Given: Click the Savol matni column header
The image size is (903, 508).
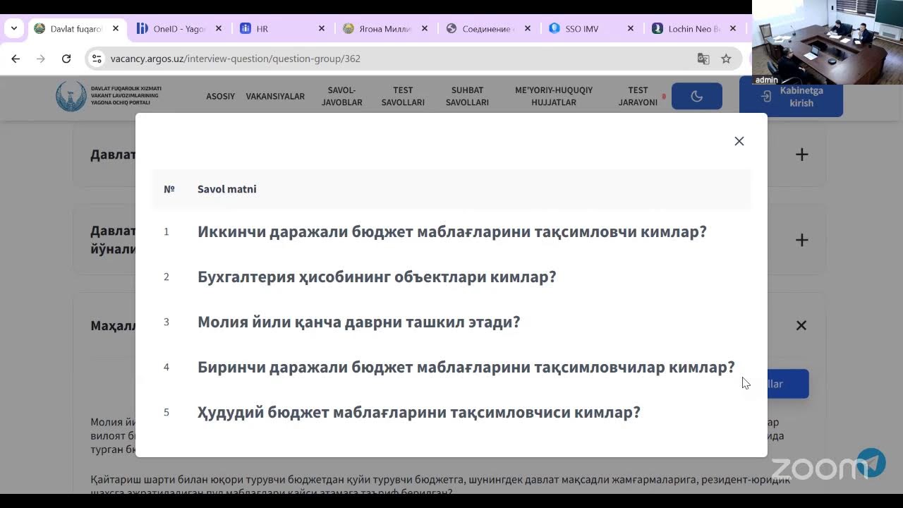Looking at the screenshot, I should pyautogui.click(x=227, y=189).
